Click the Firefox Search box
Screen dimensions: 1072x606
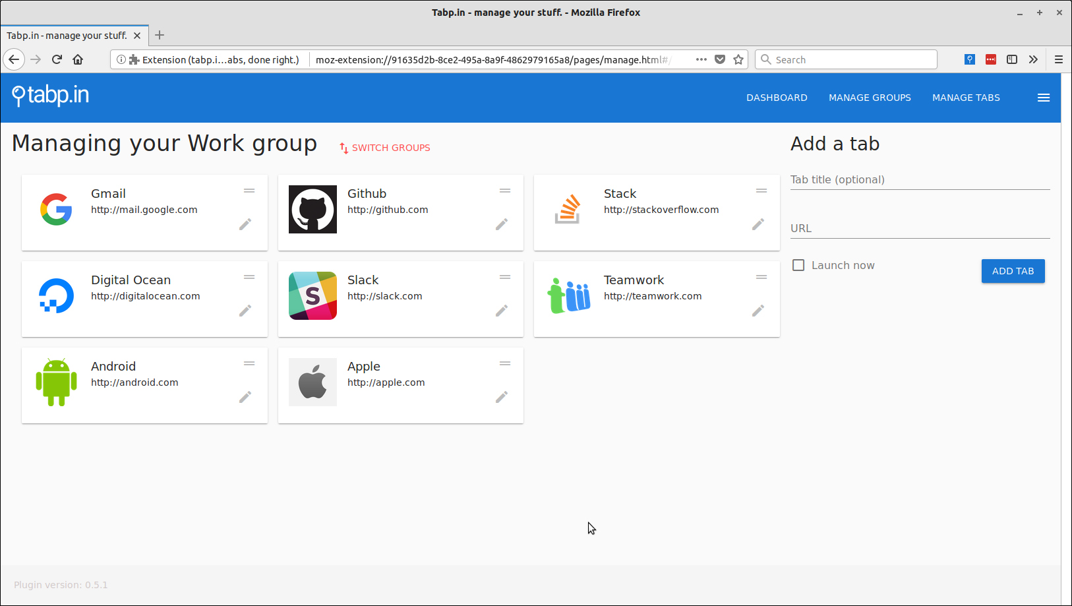(x=846, y=59)
